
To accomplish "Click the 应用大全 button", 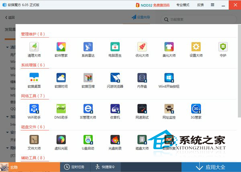I will click(211, 167).
